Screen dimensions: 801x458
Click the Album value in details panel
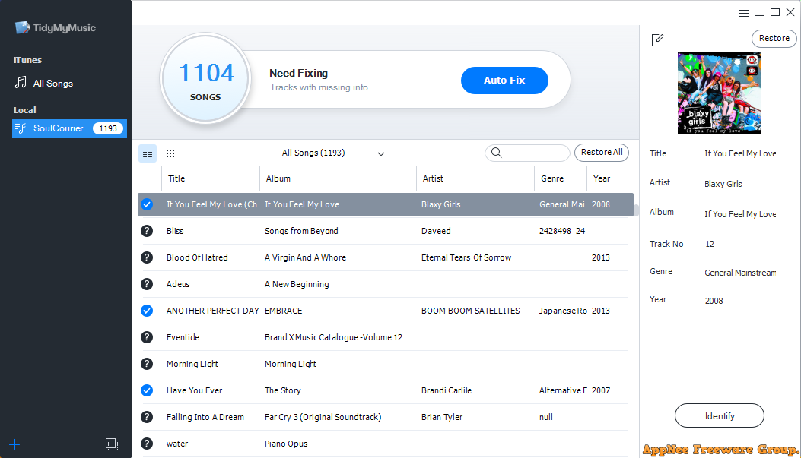point(740,214)
